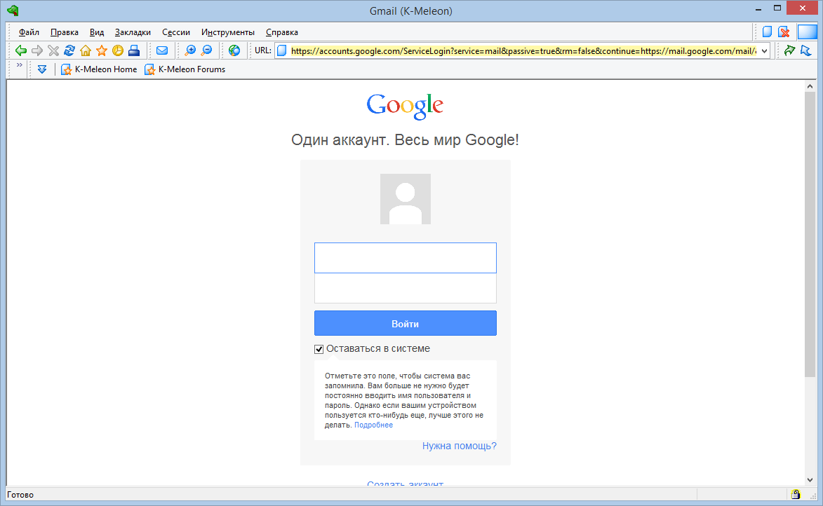Open the URL history dropdown arrow
Screen dimensions: 823x506
(x=764, y=51)
